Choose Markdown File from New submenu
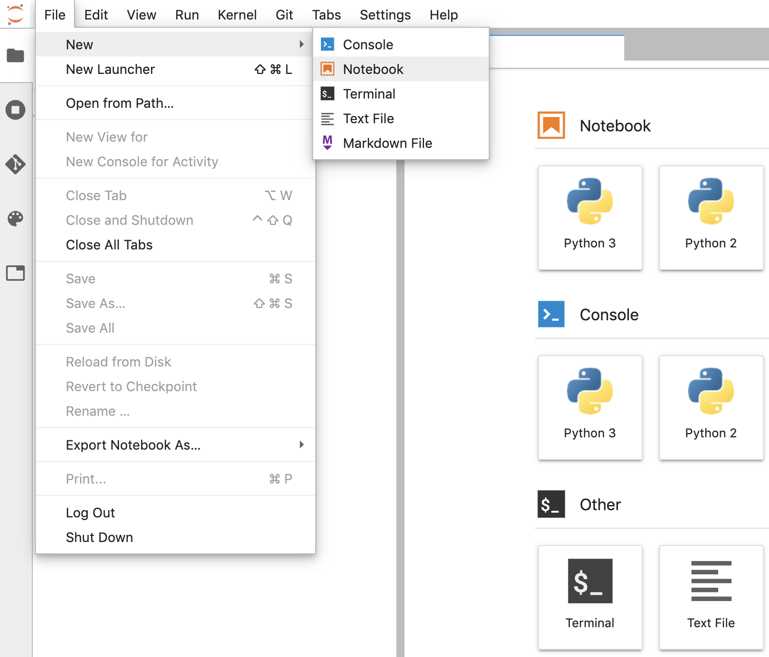The height and width of the screenshot is (657, 769). [388, 143]
